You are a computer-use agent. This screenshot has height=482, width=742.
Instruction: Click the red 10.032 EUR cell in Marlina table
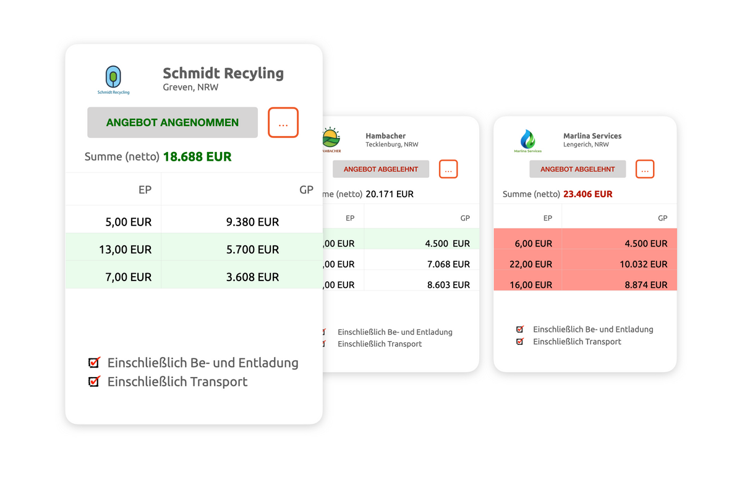645,264
